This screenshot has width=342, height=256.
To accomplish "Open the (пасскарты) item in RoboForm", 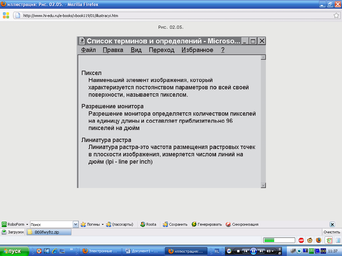I will coord(120,224).
